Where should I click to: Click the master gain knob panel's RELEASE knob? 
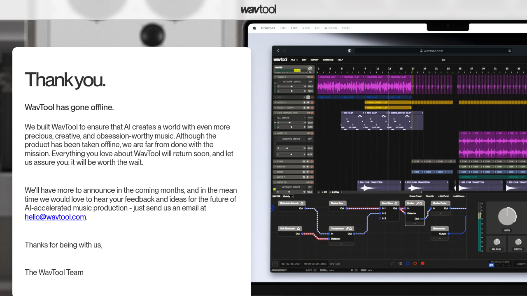[x=497, y=242]
